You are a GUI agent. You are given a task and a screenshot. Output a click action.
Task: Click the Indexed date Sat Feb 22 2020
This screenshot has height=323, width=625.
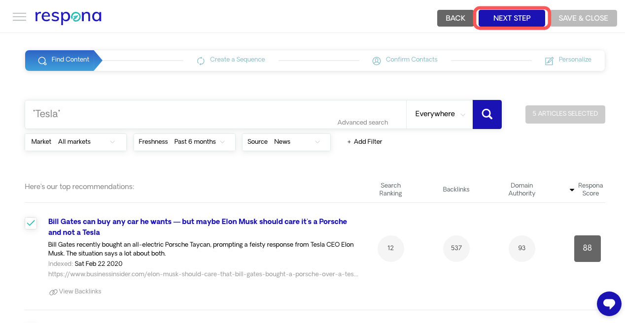pyautogui.click(x=99, y=264)
